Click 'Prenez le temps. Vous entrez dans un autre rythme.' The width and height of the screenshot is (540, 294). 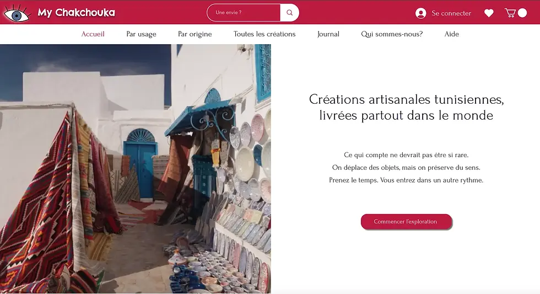[x=406, y=180]
